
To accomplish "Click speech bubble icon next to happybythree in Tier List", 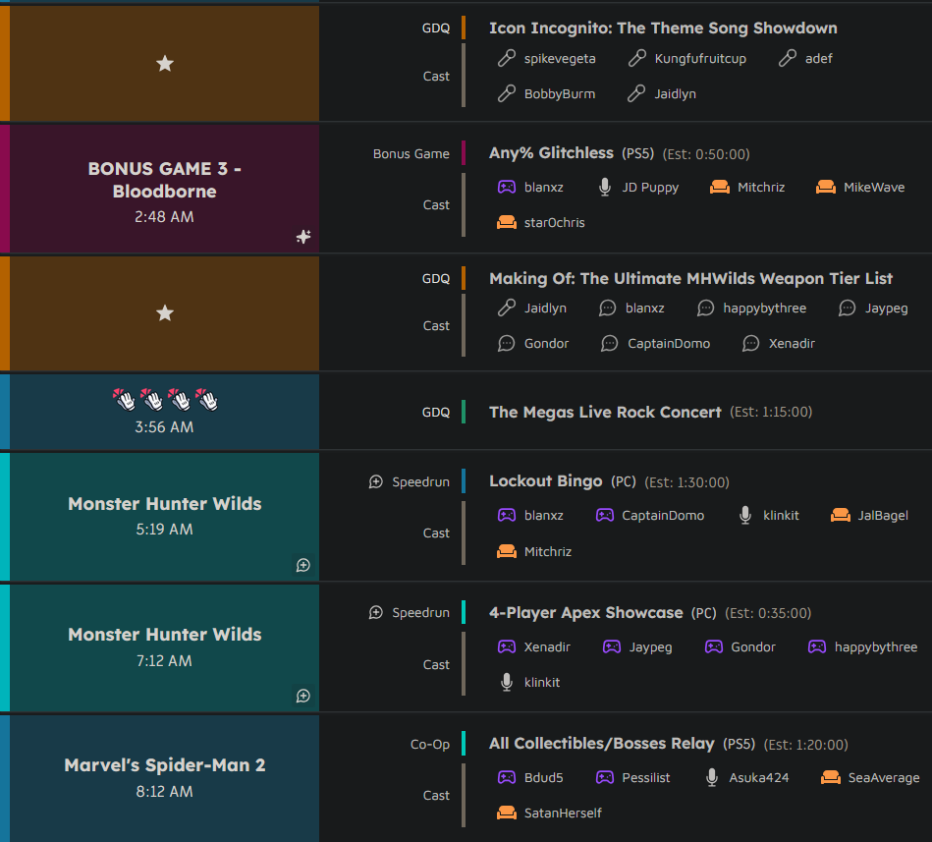I will point(705,309).
